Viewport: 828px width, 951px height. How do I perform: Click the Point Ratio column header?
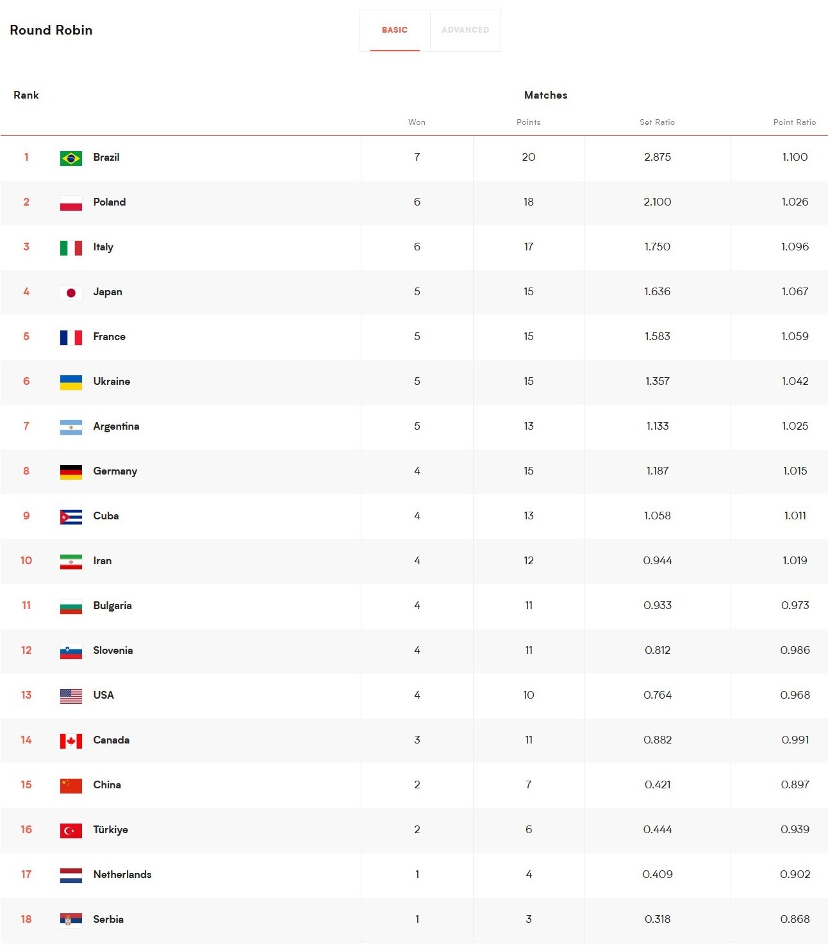[795, 122]
